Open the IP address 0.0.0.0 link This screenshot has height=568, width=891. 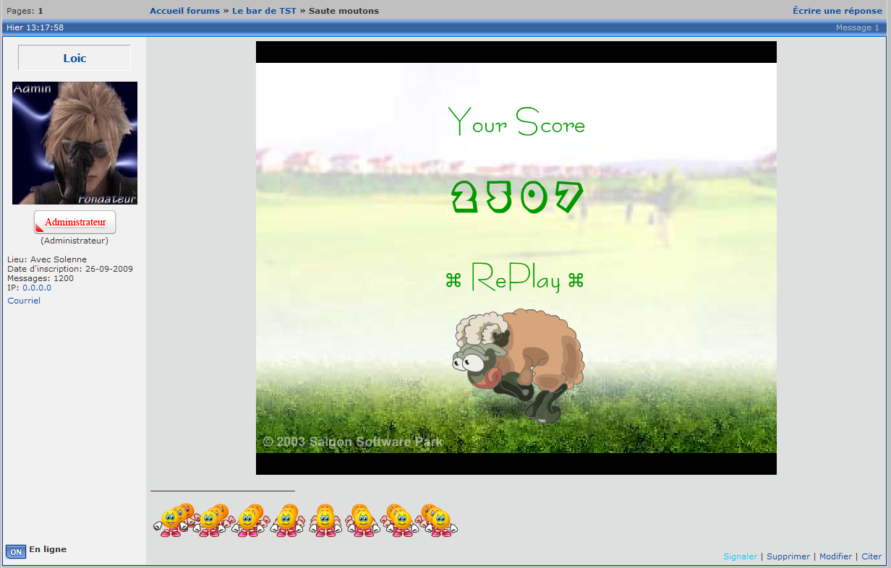37,288
